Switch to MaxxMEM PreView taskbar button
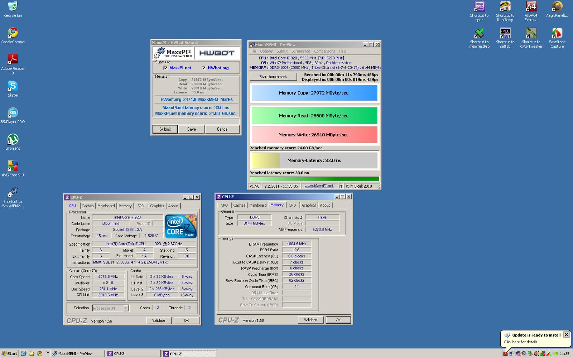Screen dimensions: 573x358 tap(78, 353)
